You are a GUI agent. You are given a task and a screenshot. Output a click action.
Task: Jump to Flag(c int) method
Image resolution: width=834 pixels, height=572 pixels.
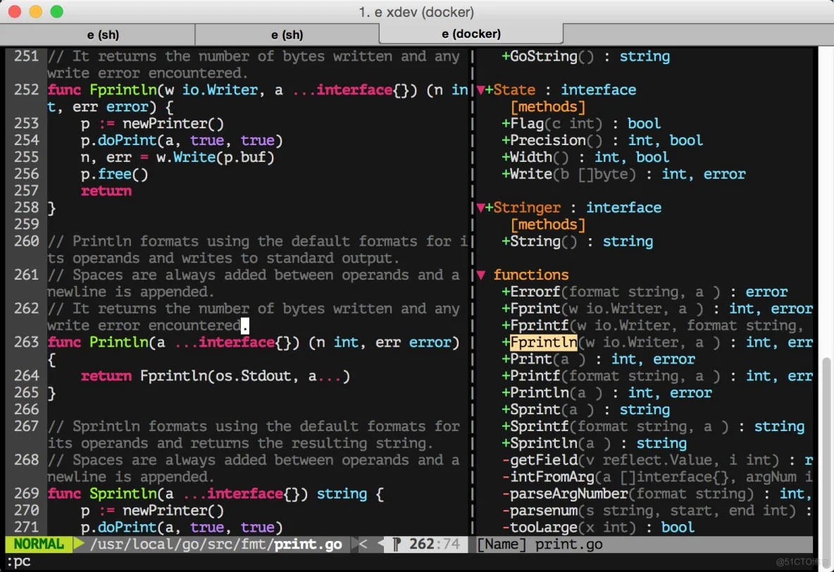[x=581, y=124]
